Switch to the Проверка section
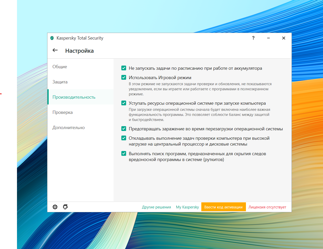Viewport: 323px width, 249px height. [80, 112]
